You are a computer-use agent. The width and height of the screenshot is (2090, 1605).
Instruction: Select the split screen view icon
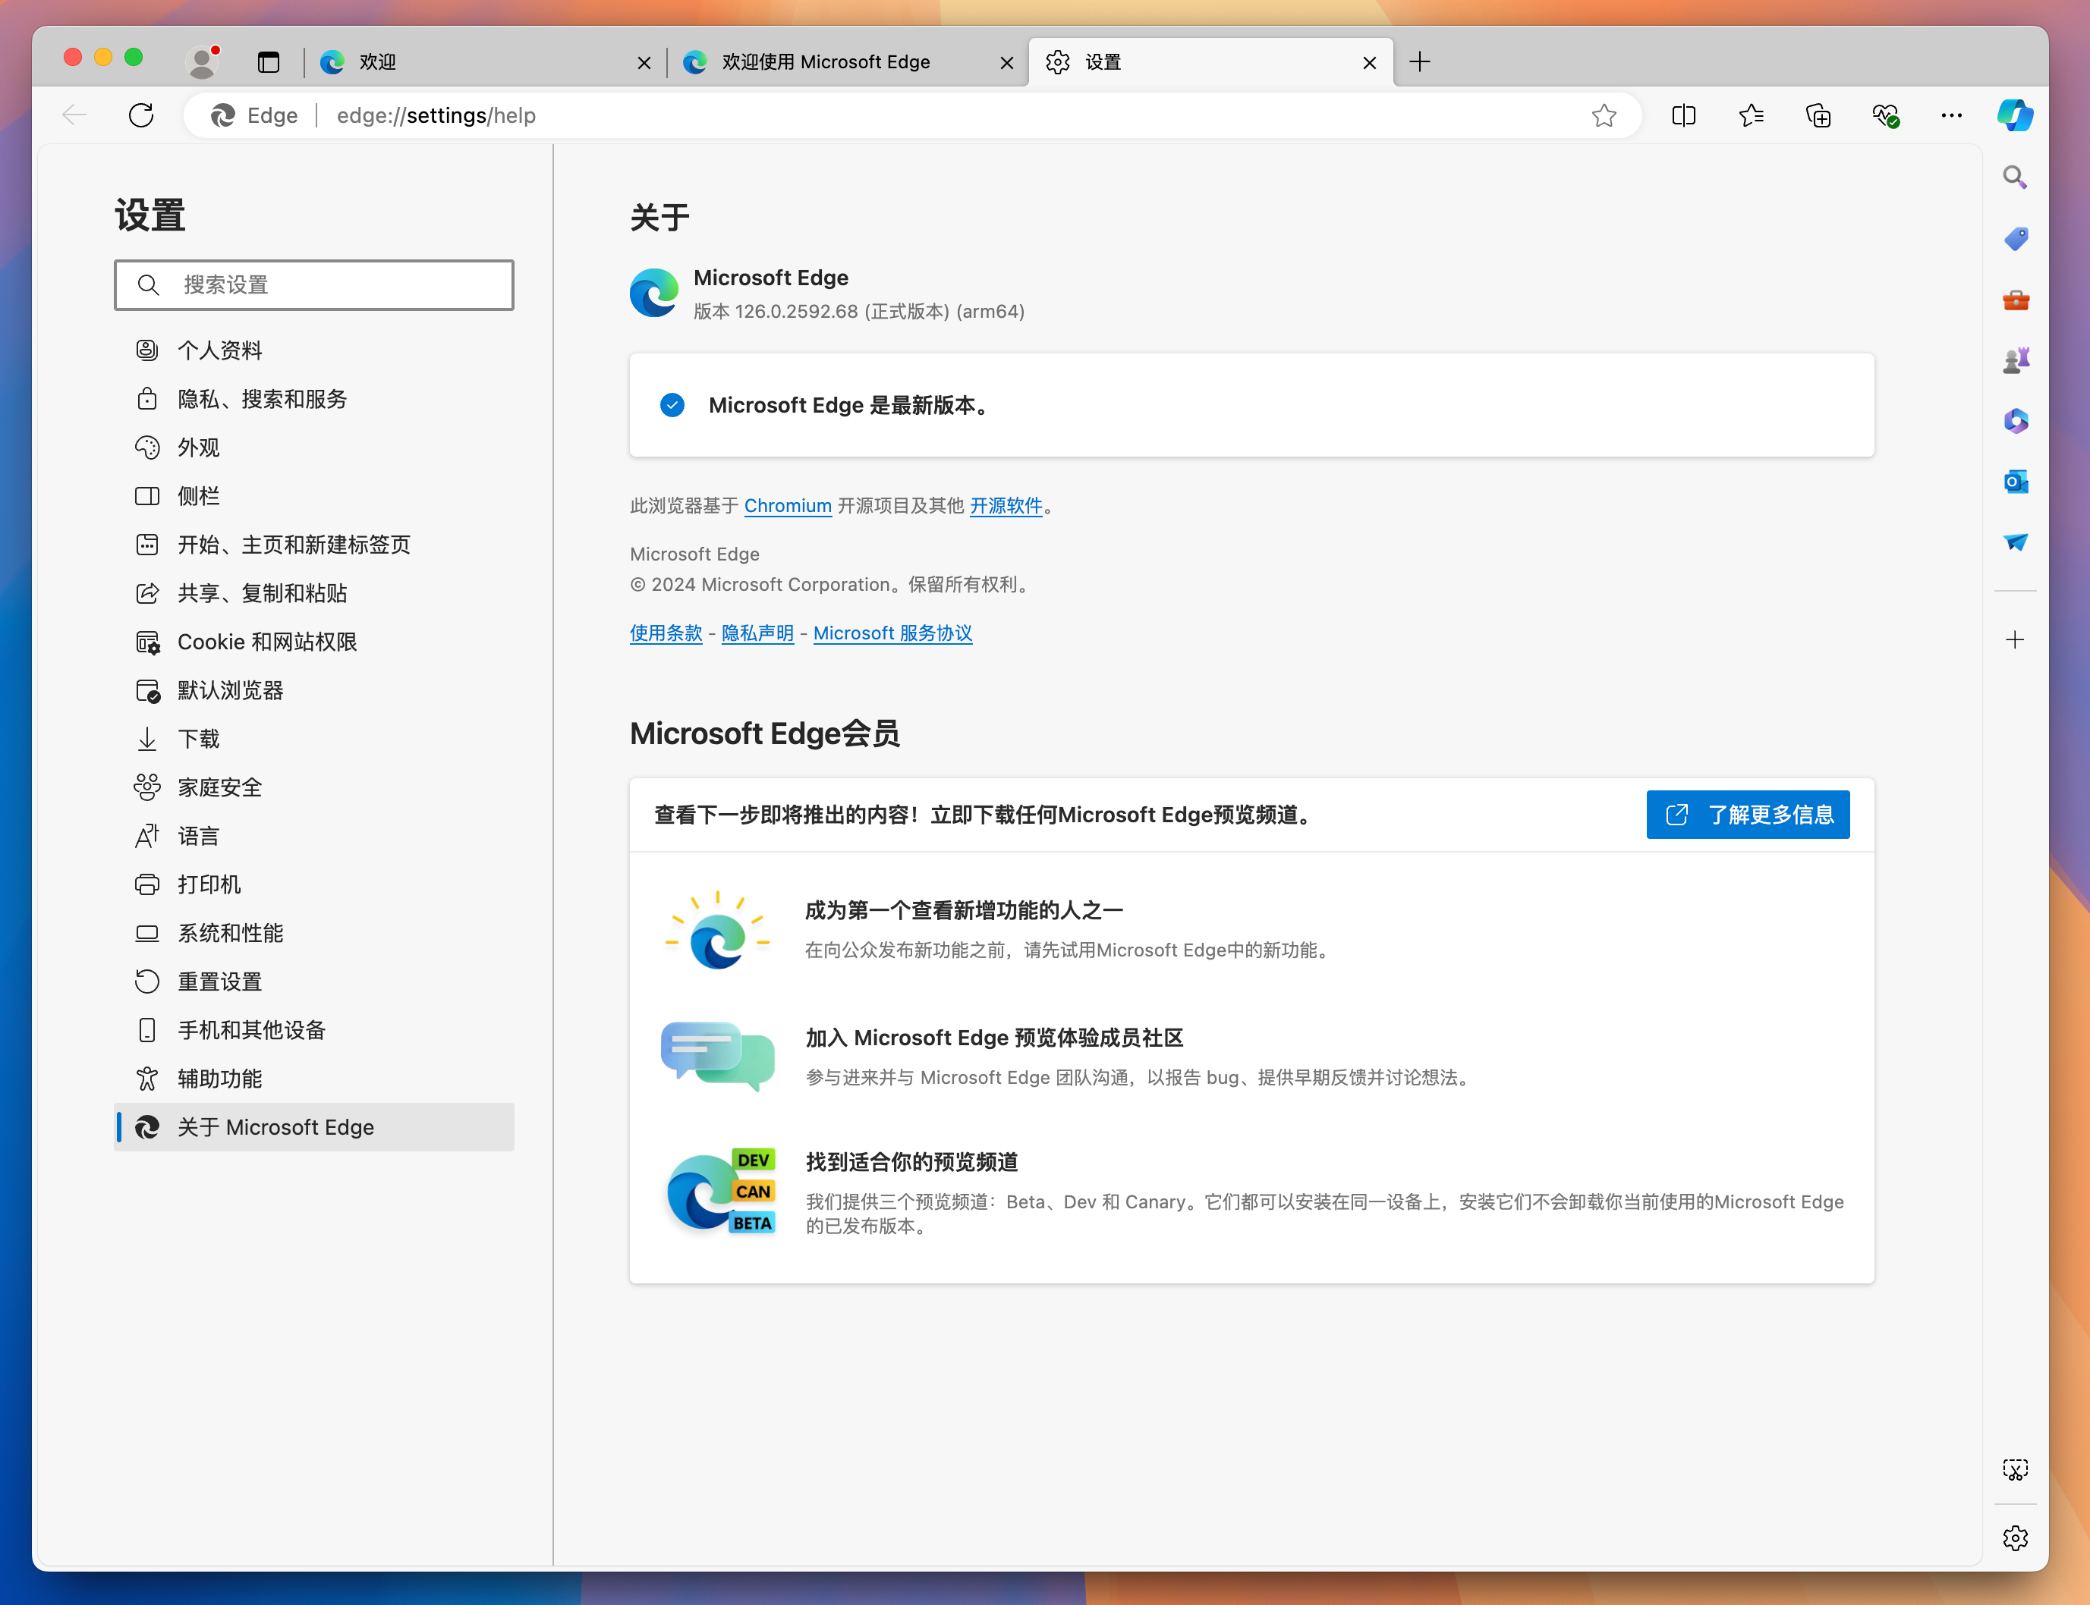pos(1683,115)
